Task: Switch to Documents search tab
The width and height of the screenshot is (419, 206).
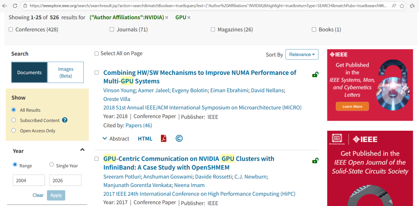Action: pos(29,73)
